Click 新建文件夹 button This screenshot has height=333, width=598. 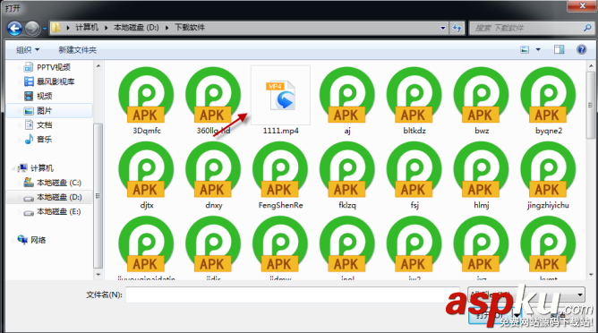77,50
